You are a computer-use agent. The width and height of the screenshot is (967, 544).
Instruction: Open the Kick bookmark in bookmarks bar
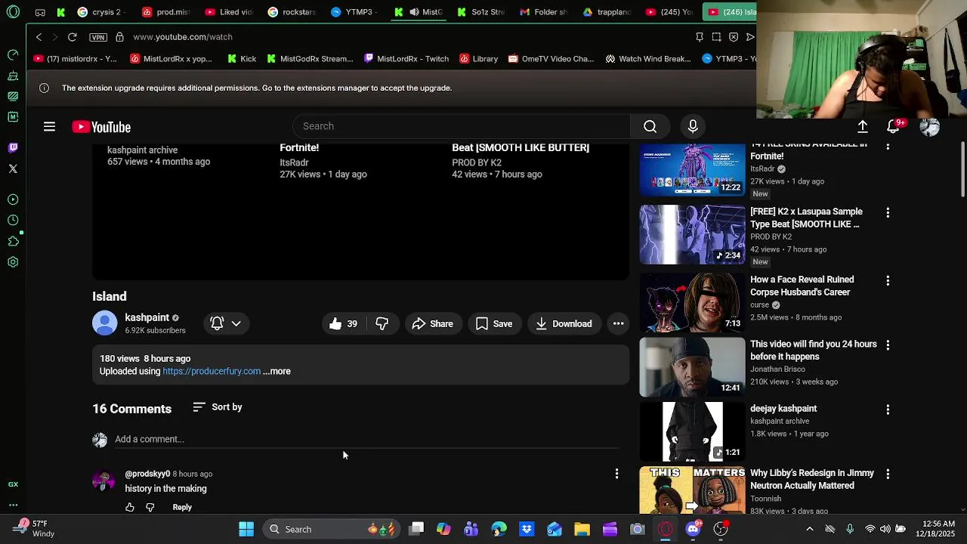tap(242, 59)
